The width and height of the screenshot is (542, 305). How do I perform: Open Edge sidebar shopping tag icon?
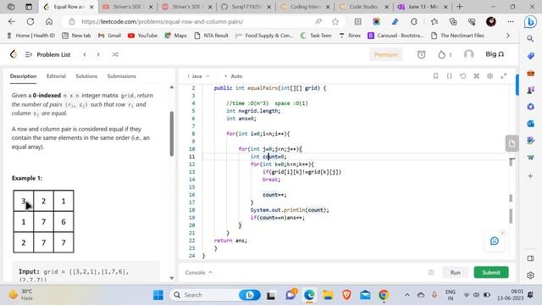pos(531,56)
